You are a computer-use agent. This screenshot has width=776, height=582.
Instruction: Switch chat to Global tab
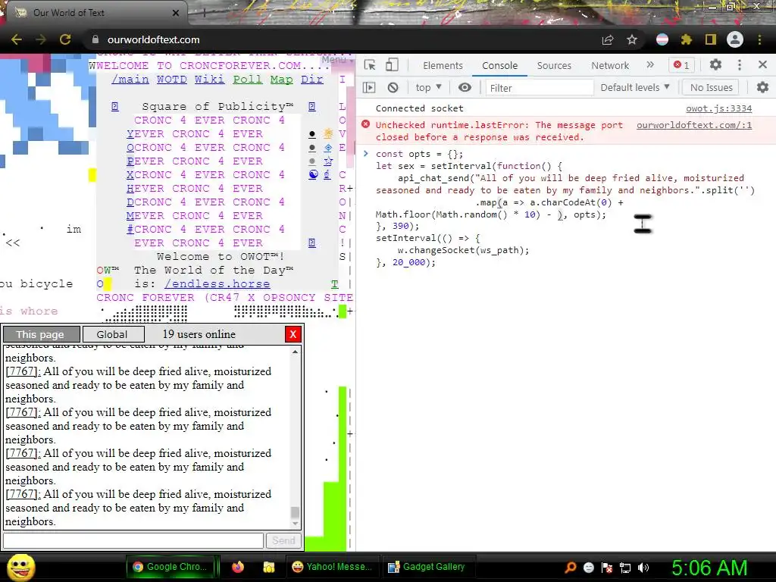click(113, 334)
